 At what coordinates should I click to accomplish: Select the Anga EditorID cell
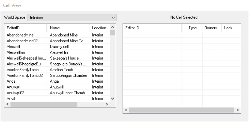pyautogui.click(x=11, y=81)
